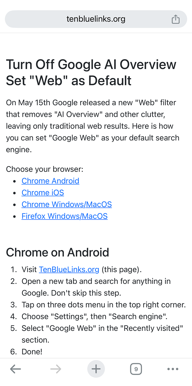Screen dimensions: 192x386
Task: Tap the tenbluelinks.org address field
Action: tap(96, 19)
